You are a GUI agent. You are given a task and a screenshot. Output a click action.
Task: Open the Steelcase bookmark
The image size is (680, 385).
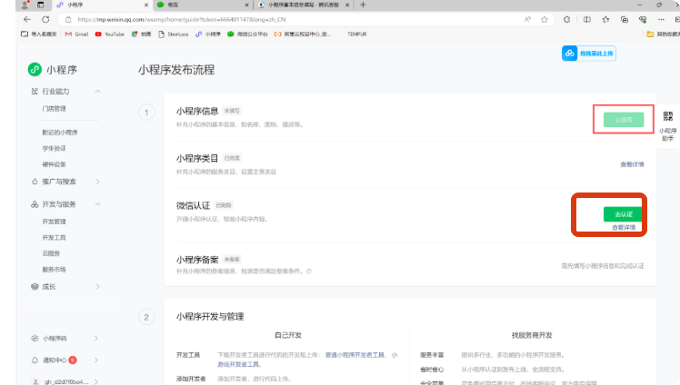(174, 34)
